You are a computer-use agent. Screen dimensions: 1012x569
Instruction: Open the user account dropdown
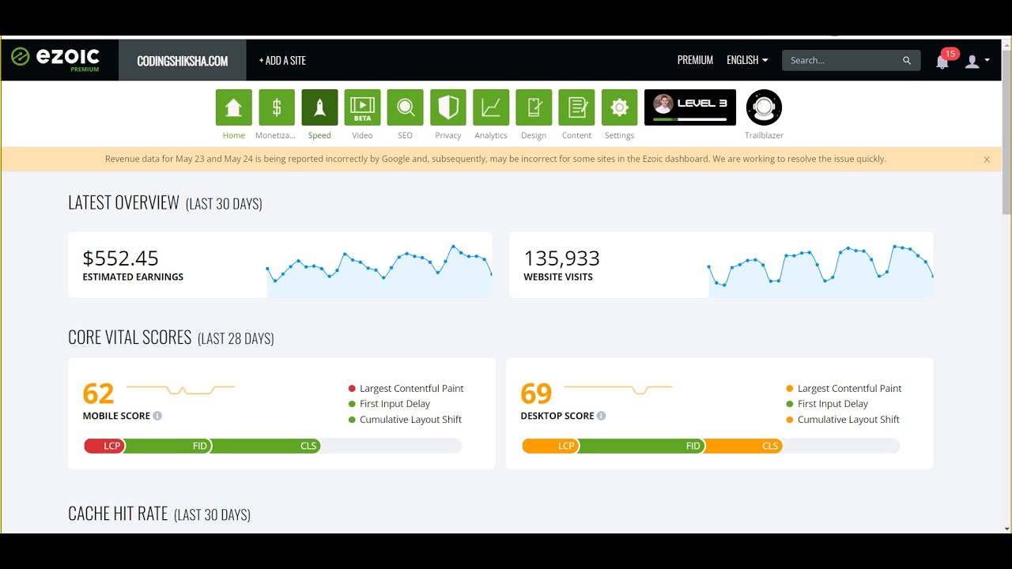tap(977, 62)
